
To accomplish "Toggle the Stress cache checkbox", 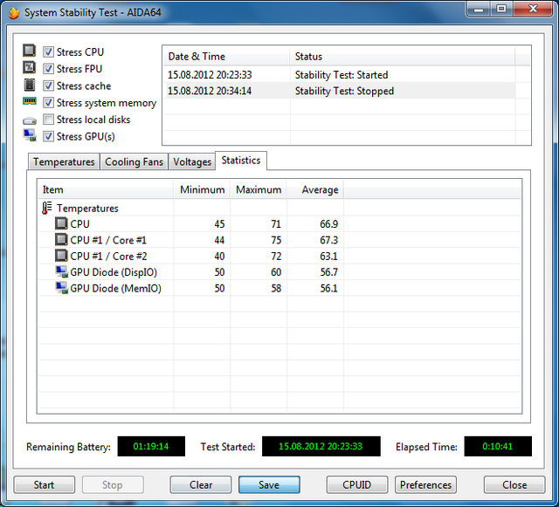I will (49, 86).
